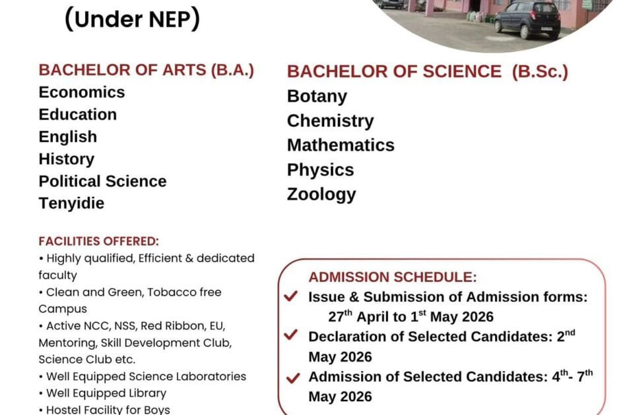Click the (Under NEP) title text
627x415 pixels.
[132, 20]
